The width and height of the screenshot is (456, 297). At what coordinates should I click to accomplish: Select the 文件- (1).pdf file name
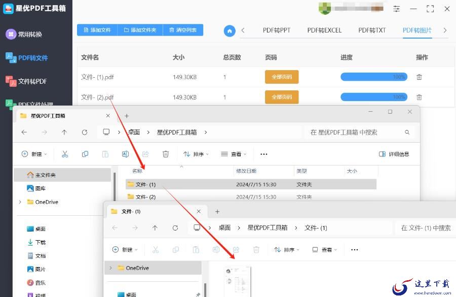pyautogui.click(x=97, y=77)
